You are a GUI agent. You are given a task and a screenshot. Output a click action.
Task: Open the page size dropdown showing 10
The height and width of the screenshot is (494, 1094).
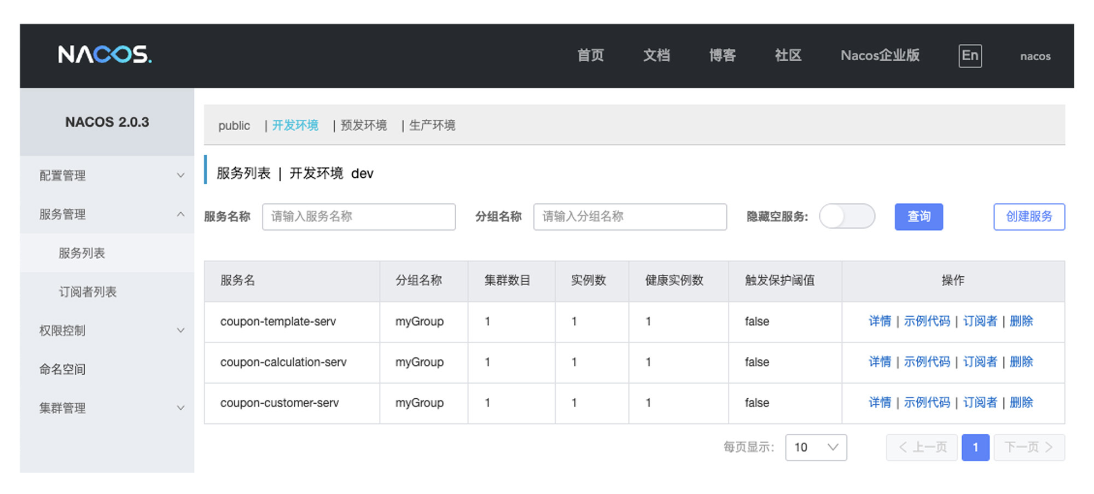click(x=816, y=447)
